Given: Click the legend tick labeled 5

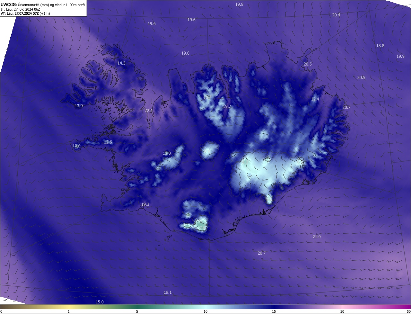Looking at the screenshot, I should [x=137, y=311].
